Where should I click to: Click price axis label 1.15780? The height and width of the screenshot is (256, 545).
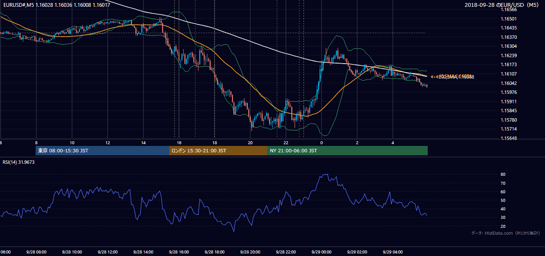[509, 120]
